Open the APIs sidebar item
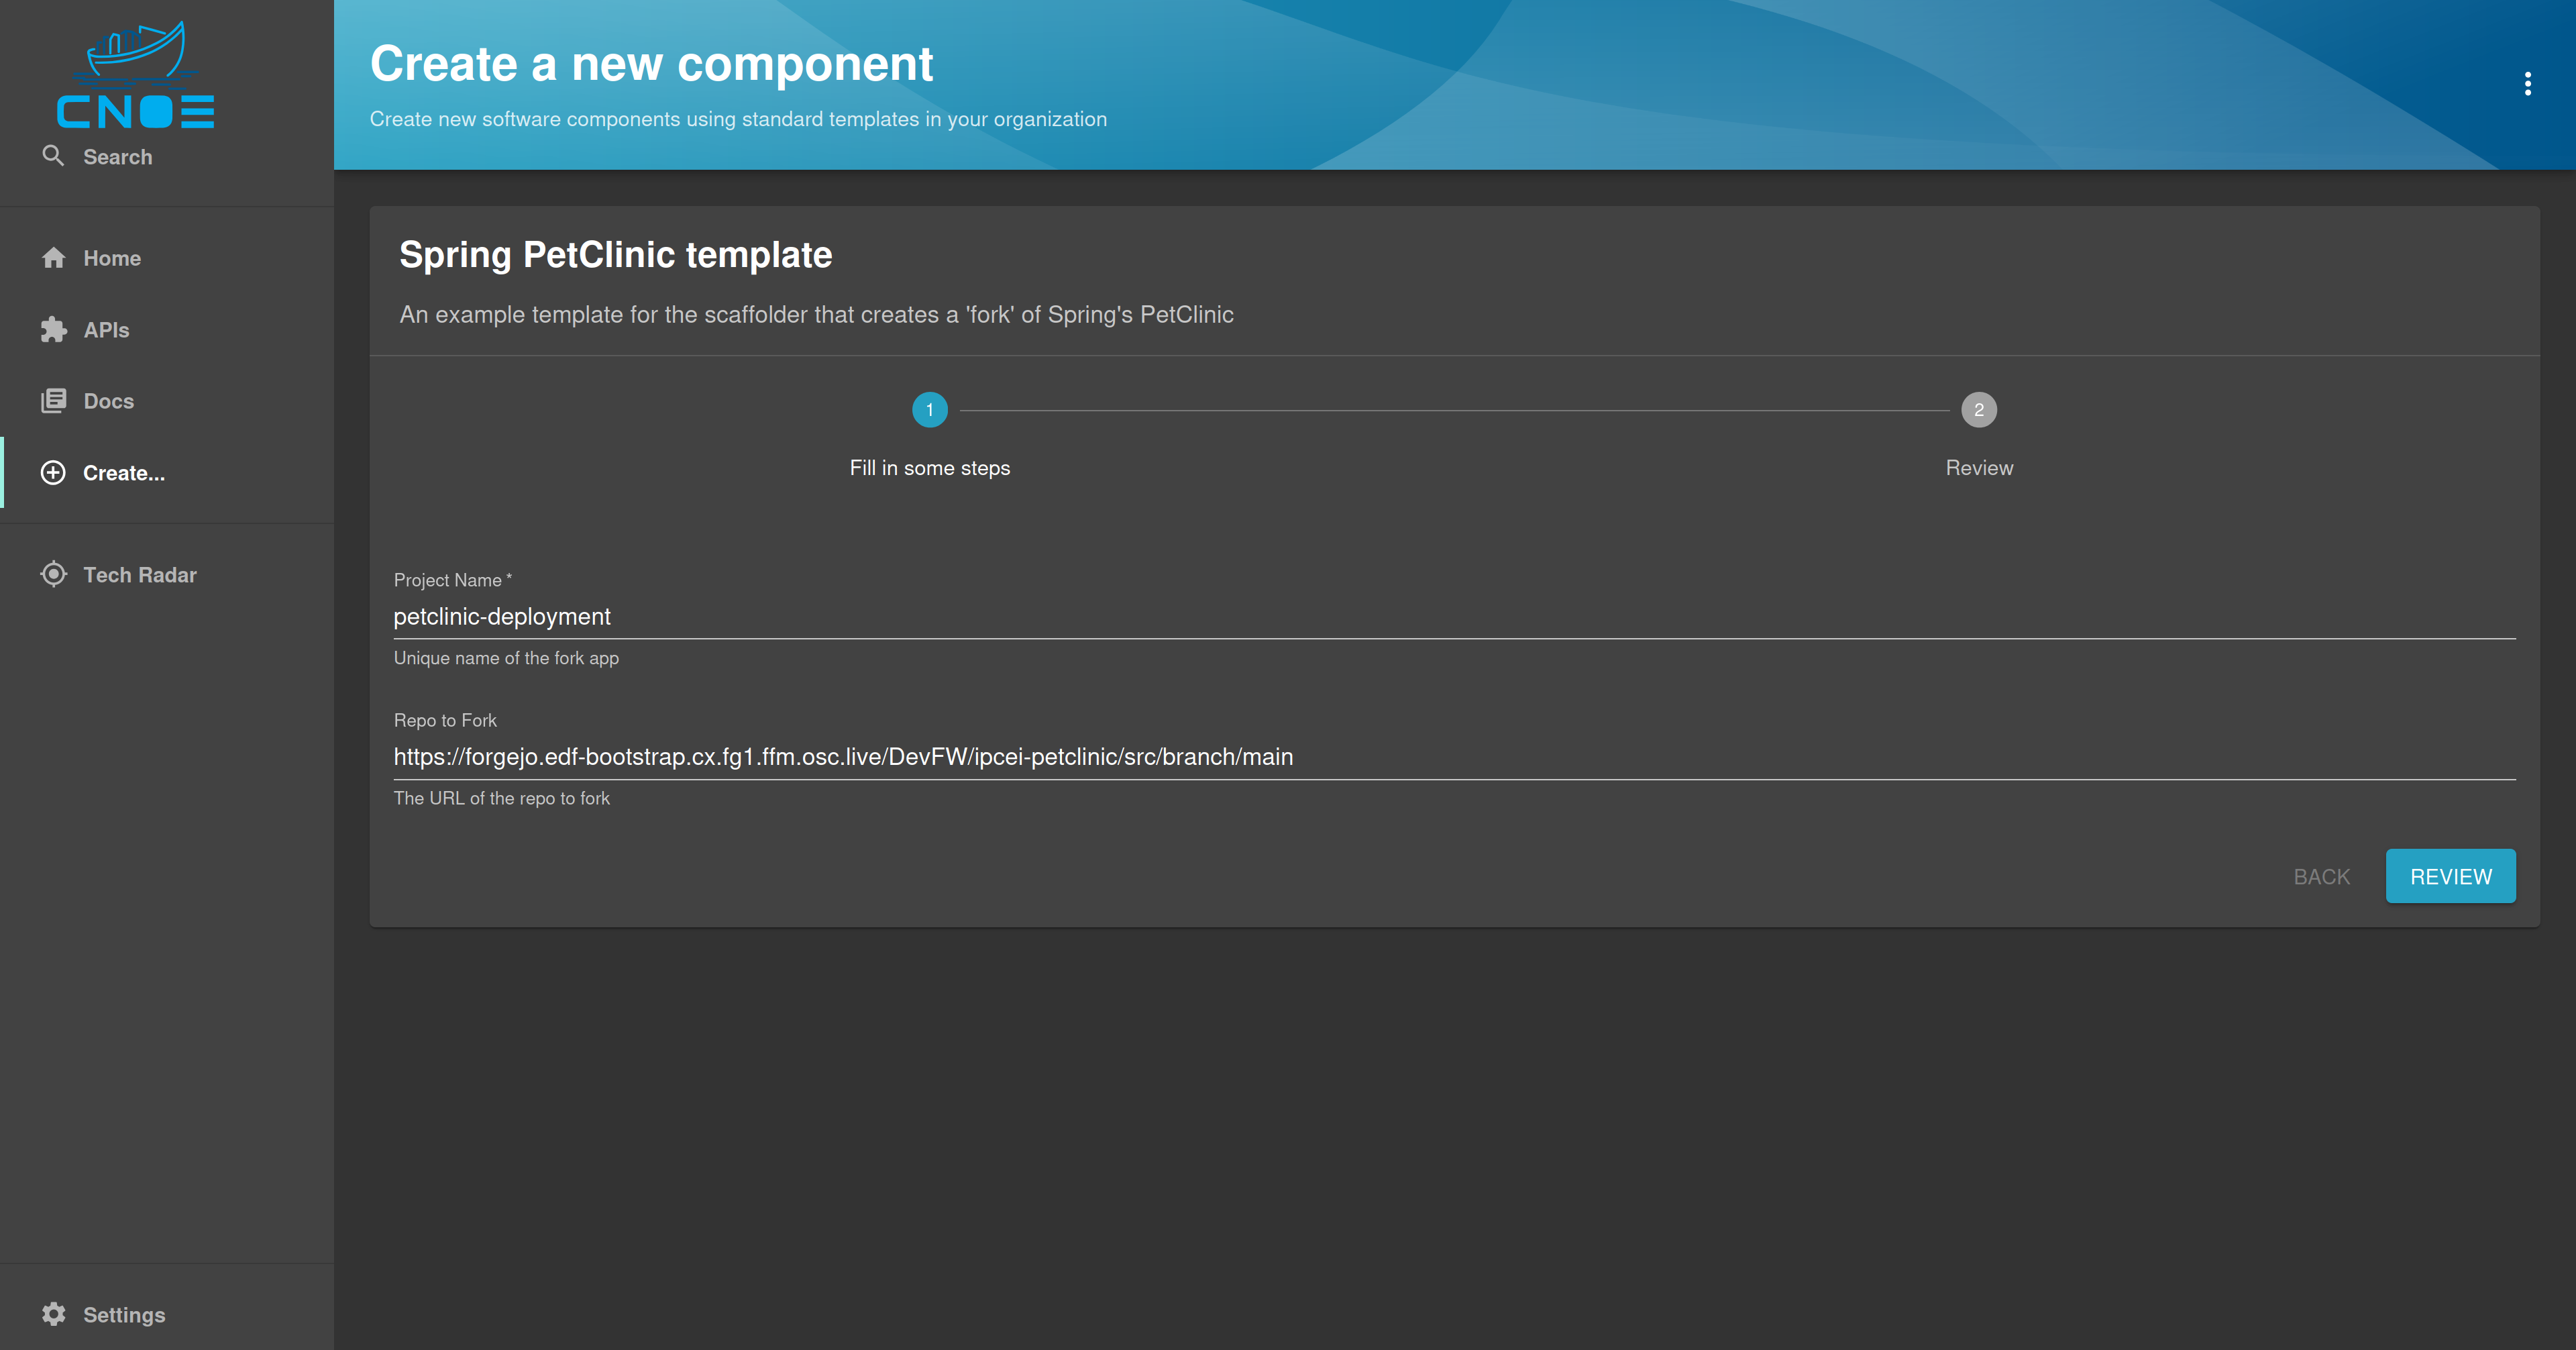 tap(167, 330)
